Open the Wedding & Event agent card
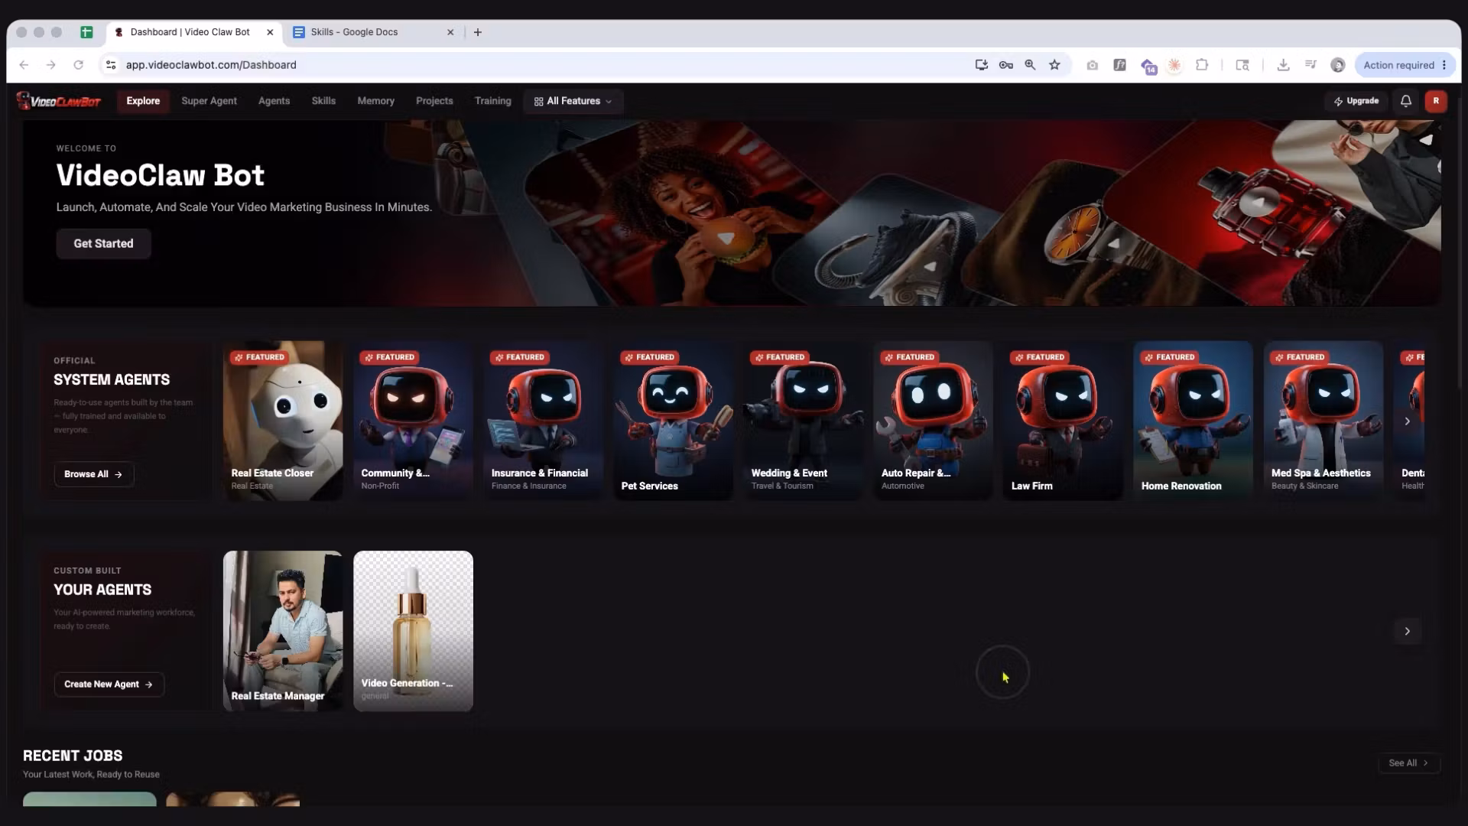The width and height of the screenshot is (1468, 826). 803,421
